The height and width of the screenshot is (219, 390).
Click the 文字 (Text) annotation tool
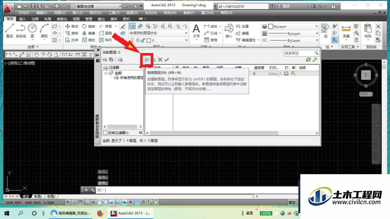tap(196, 31)
